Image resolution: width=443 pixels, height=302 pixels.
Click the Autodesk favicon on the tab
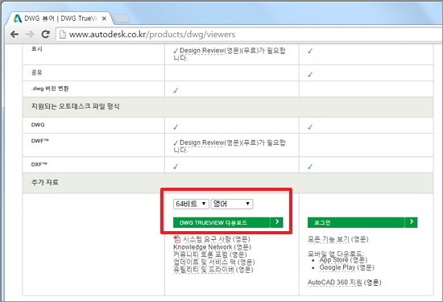click(18, 19)
